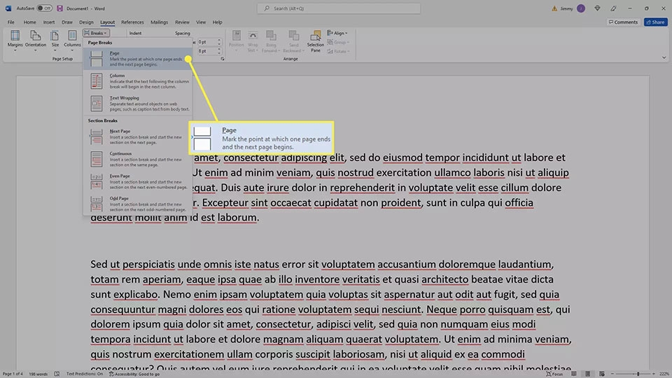
Task: Toggle Text Predictions in status bar
Action: coord(85,374)
